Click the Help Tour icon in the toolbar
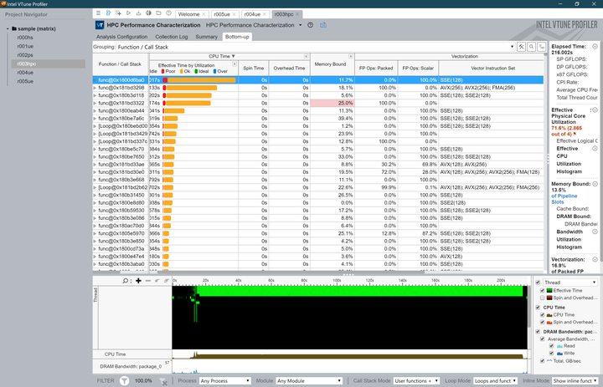This screenshot has width=603, height=387. point(108,13)
